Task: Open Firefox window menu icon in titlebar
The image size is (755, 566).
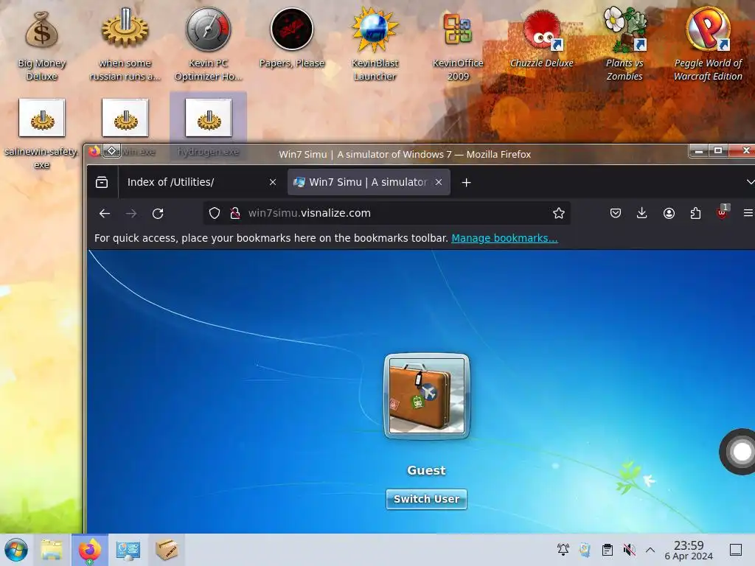Action: point(94,151)
